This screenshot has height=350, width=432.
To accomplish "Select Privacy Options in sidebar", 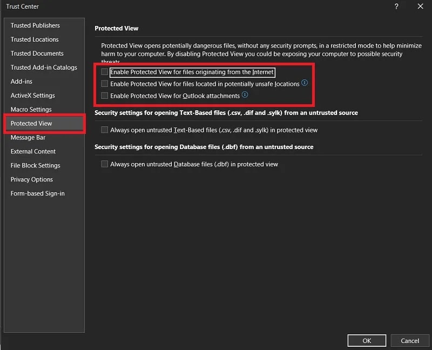I will pos(44,179).
